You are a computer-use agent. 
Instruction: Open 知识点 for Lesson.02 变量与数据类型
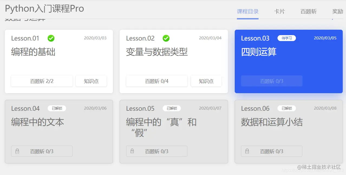click(206, 81)
